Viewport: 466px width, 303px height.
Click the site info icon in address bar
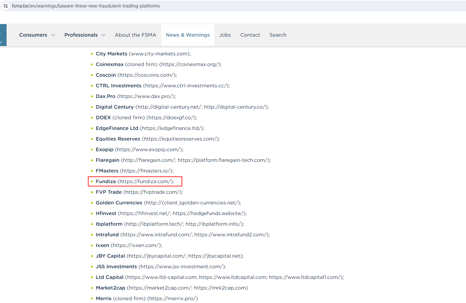(x=6, y=6)
